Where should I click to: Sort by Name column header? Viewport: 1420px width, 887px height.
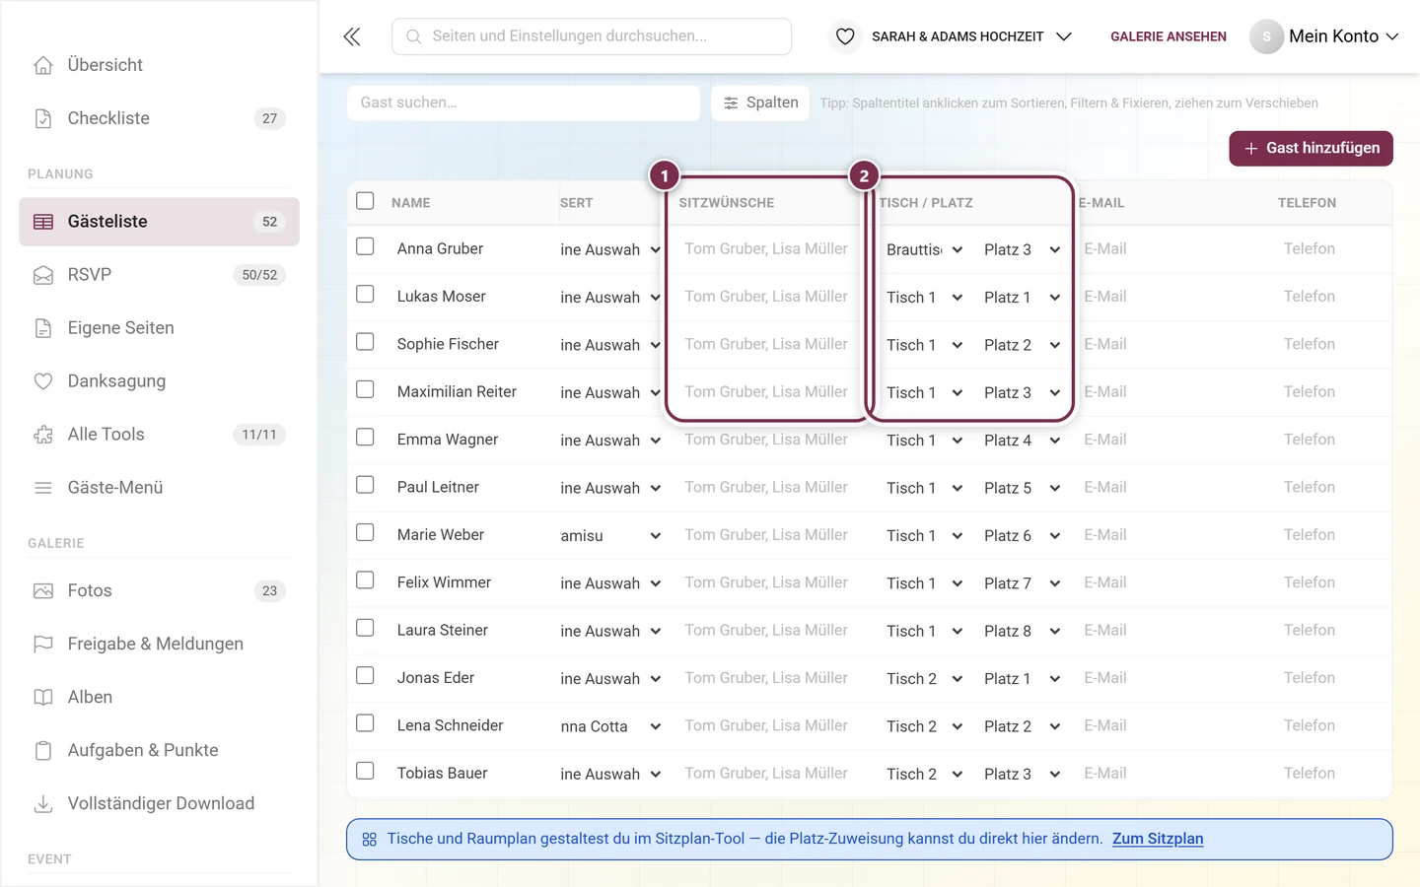tap(411, 203)
